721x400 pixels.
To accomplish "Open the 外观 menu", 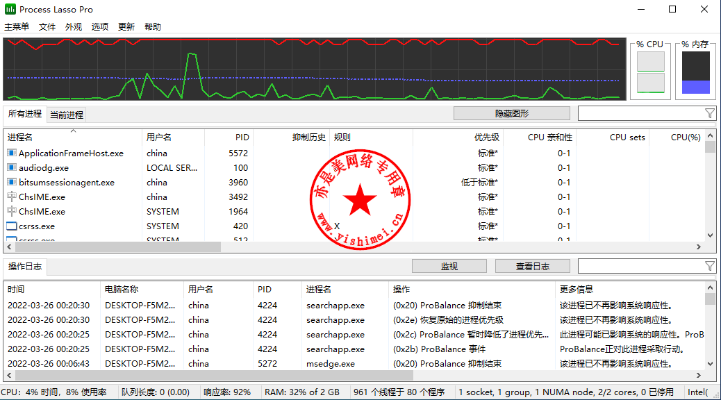I will (x=74, y=26).
